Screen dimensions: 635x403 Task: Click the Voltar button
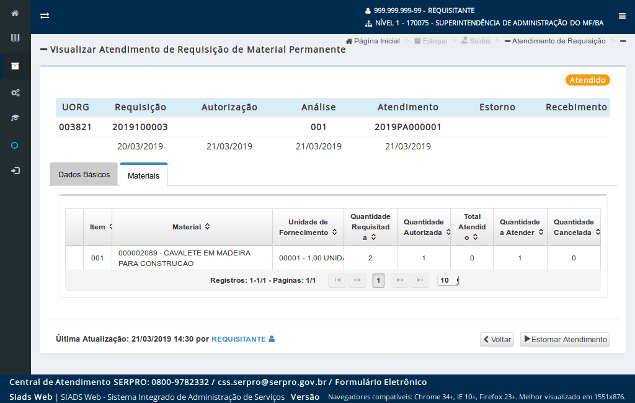point(497,339)
